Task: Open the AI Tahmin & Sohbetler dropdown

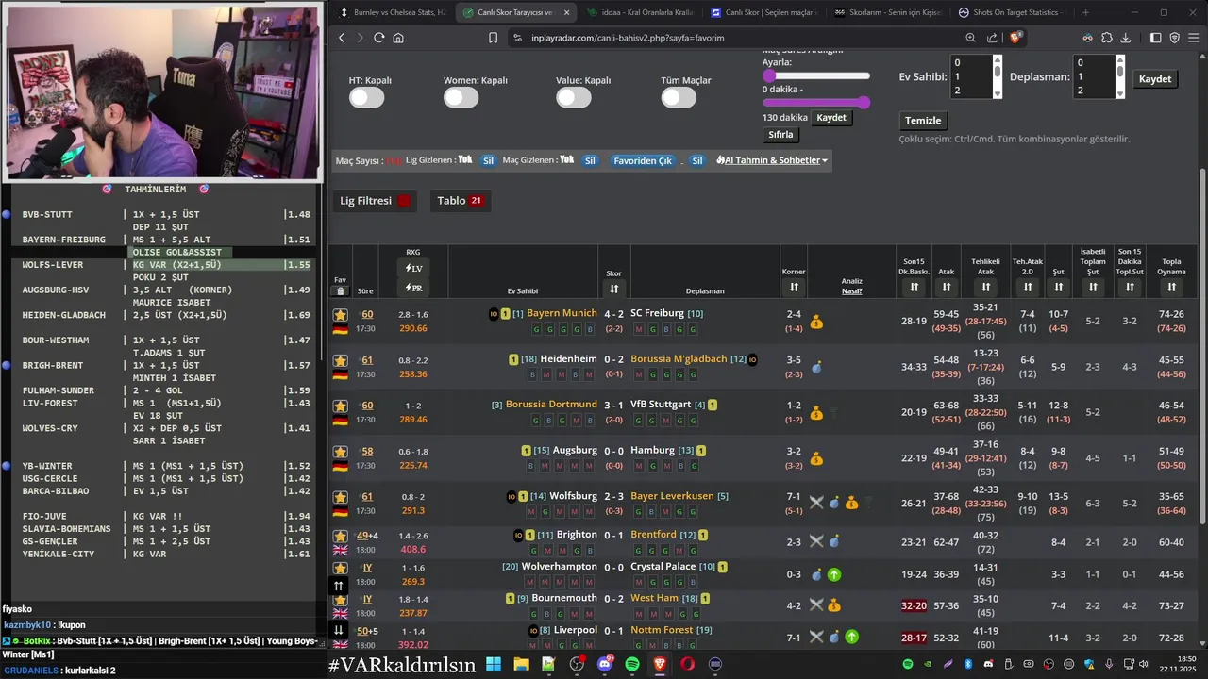Action: click(x=772, y=160)
